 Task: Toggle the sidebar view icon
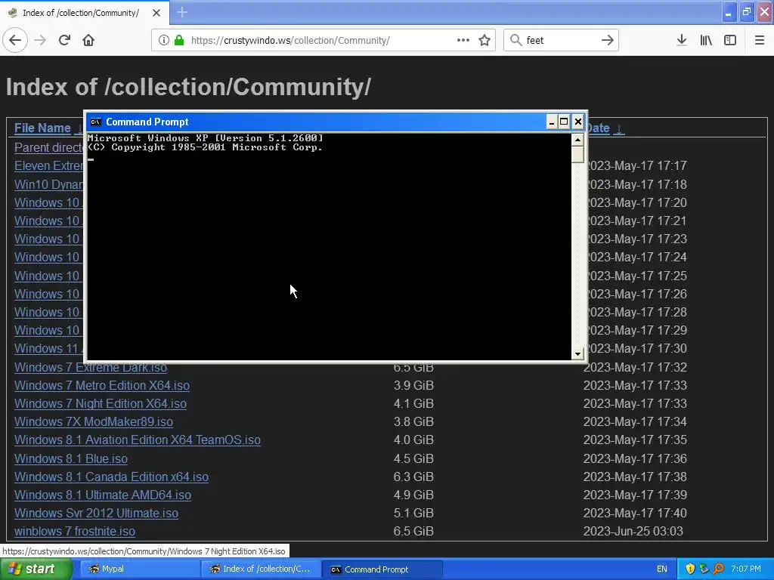(730, 40)
